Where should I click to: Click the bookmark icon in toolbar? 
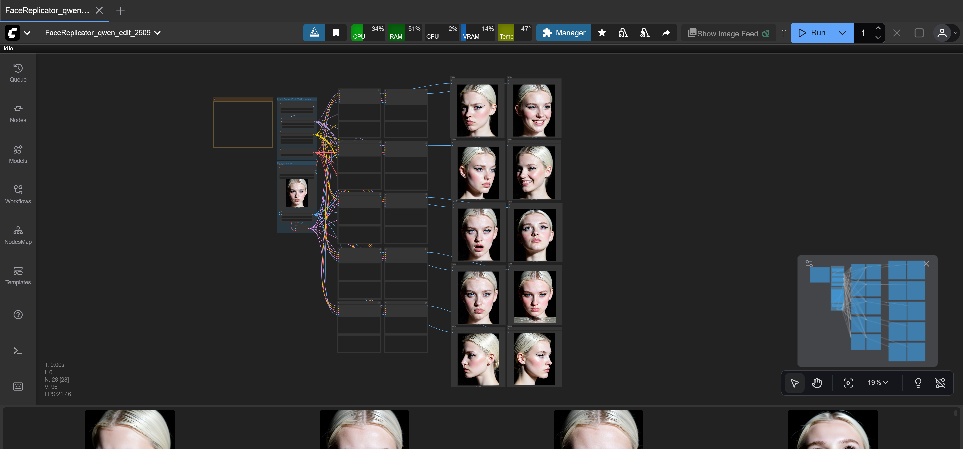[336, 33]
